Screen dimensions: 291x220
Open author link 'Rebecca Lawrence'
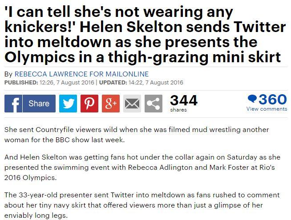click(53, 74)
